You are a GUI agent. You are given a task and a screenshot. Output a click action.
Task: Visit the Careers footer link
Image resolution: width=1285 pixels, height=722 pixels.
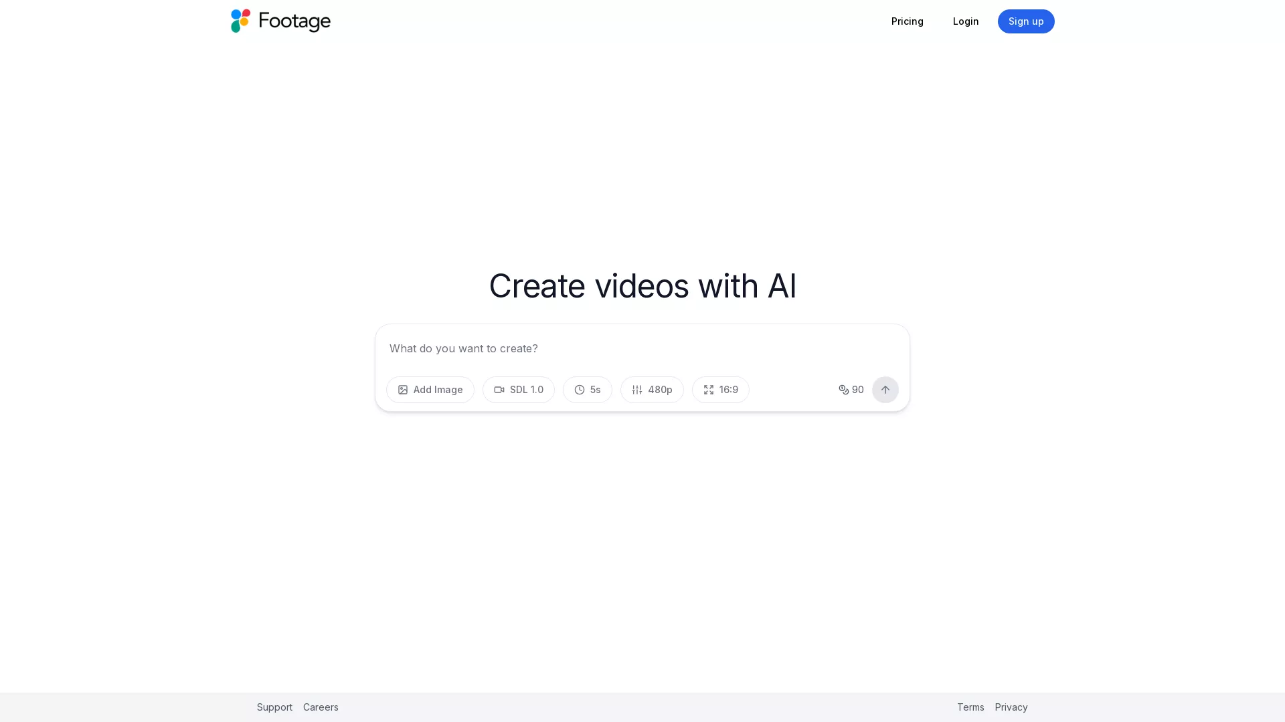(321, 707)
